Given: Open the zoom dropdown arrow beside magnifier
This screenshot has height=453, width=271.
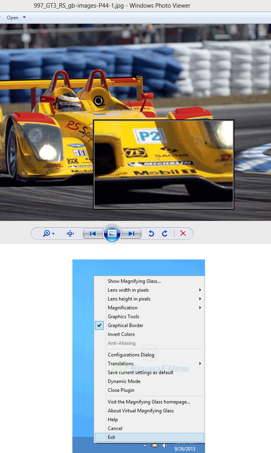Looking at the screenshot, I should 53,234.
